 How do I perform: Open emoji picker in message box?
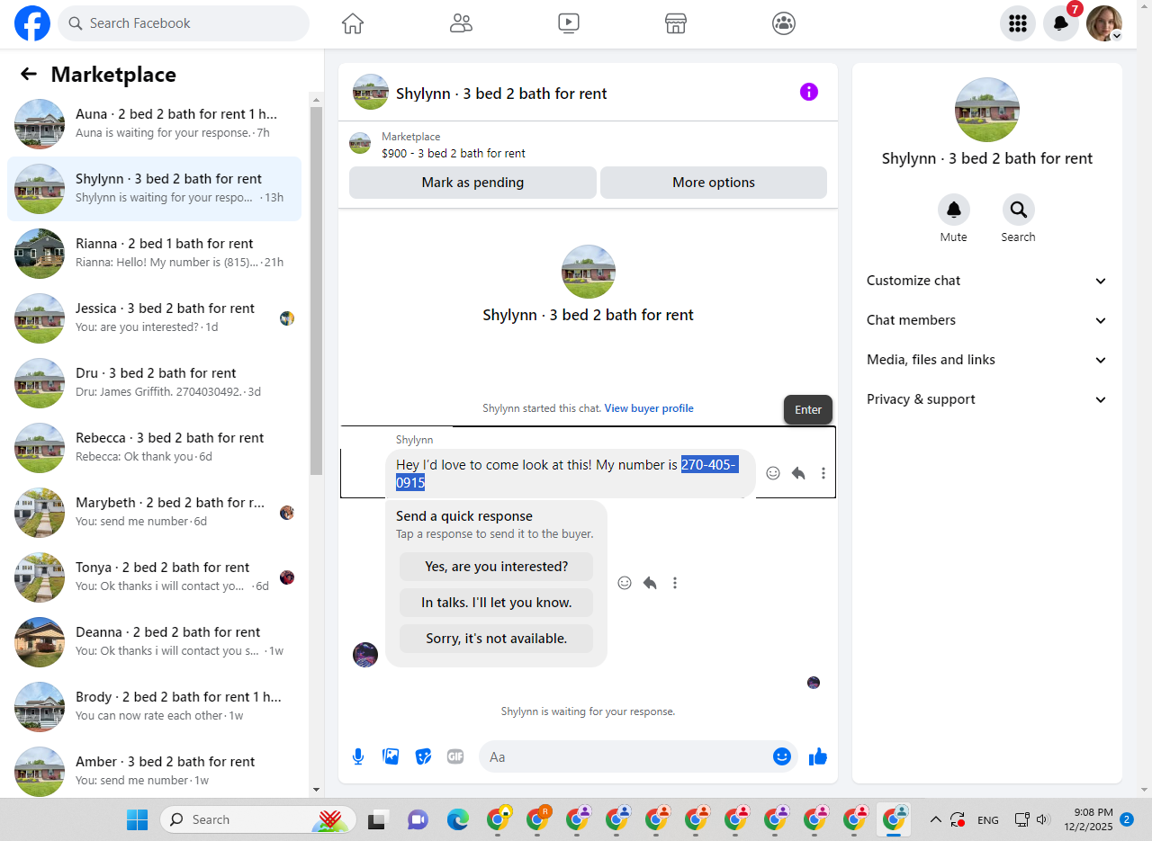click(x=782, y=756)
